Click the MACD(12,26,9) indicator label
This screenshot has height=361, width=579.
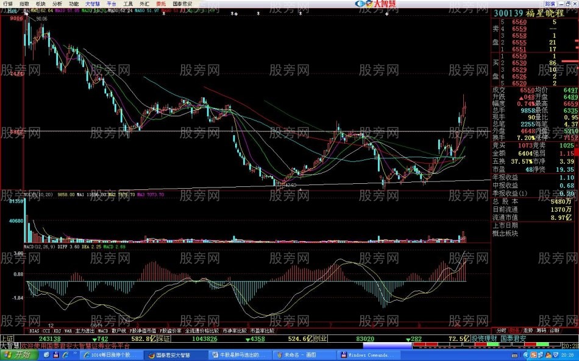40,247
